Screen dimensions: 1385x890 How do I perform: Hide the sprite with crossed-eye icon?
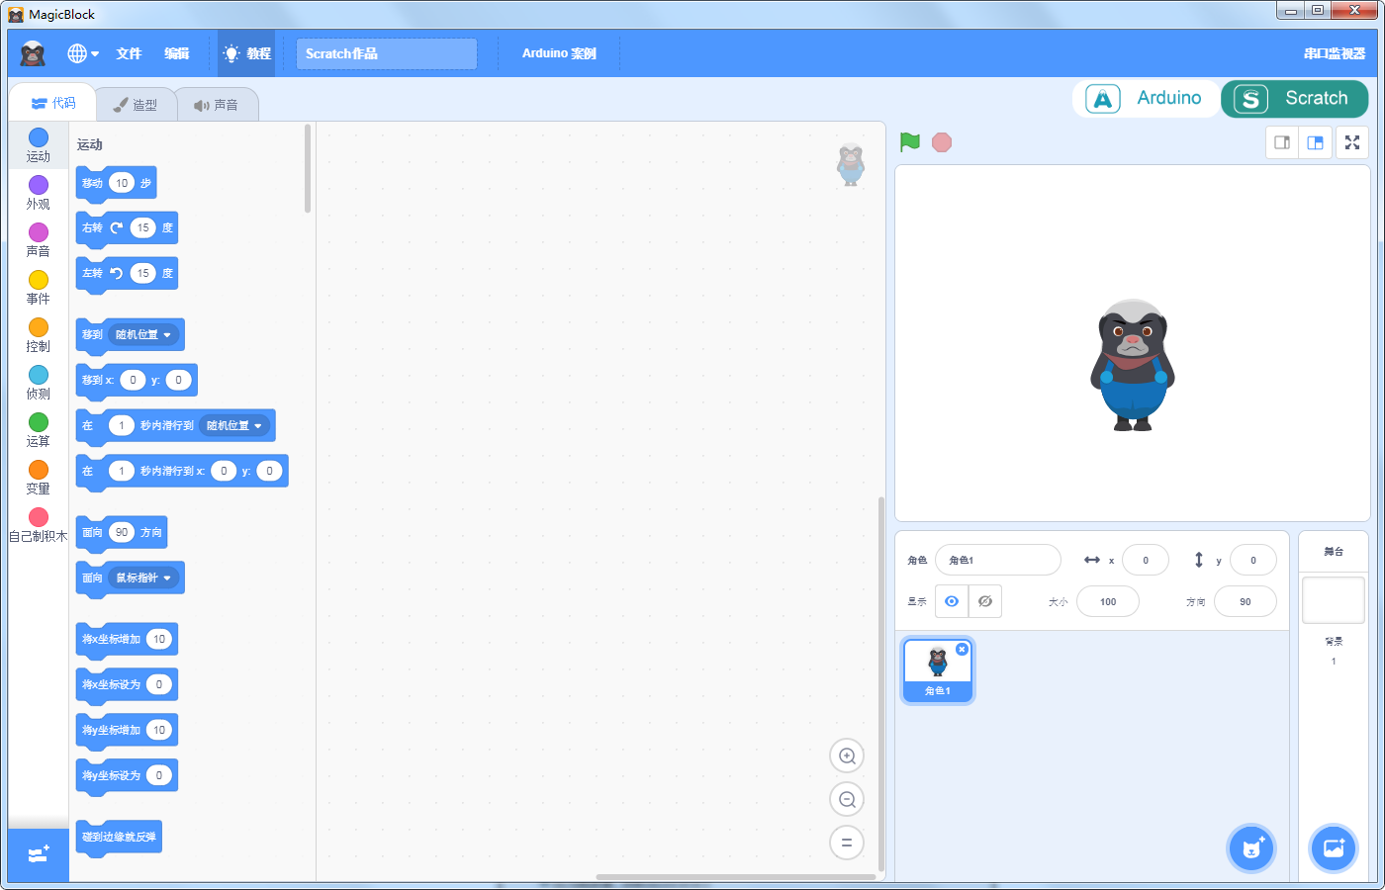(985, 601)
